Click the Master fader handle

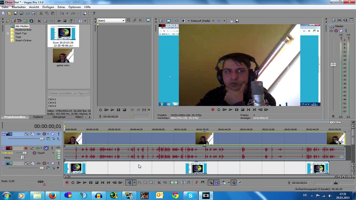[x=333, y=65]
